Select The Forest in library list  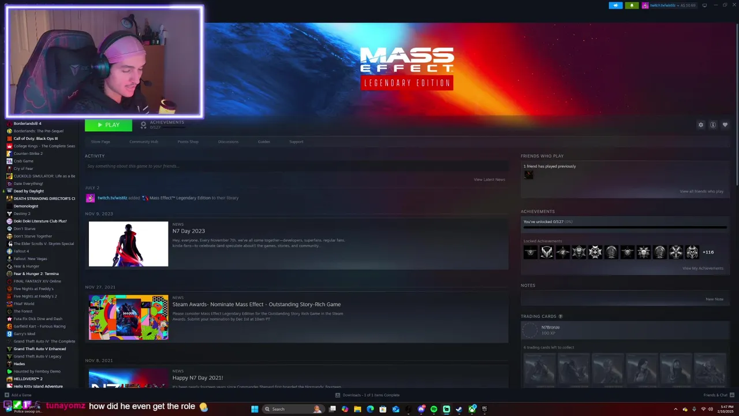[23, 311]
